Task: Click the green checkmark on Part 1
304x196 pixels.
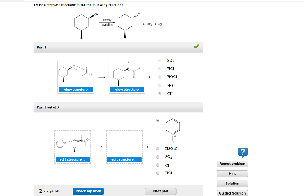Action: pyautogui.click(x=196, y=47)
